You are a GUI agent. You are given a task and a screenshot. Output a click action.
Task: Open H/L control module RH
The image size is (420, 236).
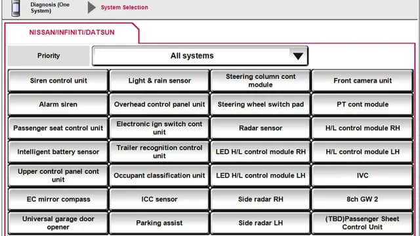click(x=362, y=128)
